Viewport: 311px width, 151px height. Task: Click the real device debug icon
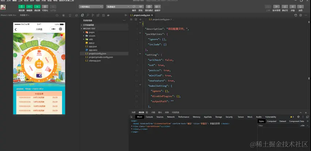149,7
